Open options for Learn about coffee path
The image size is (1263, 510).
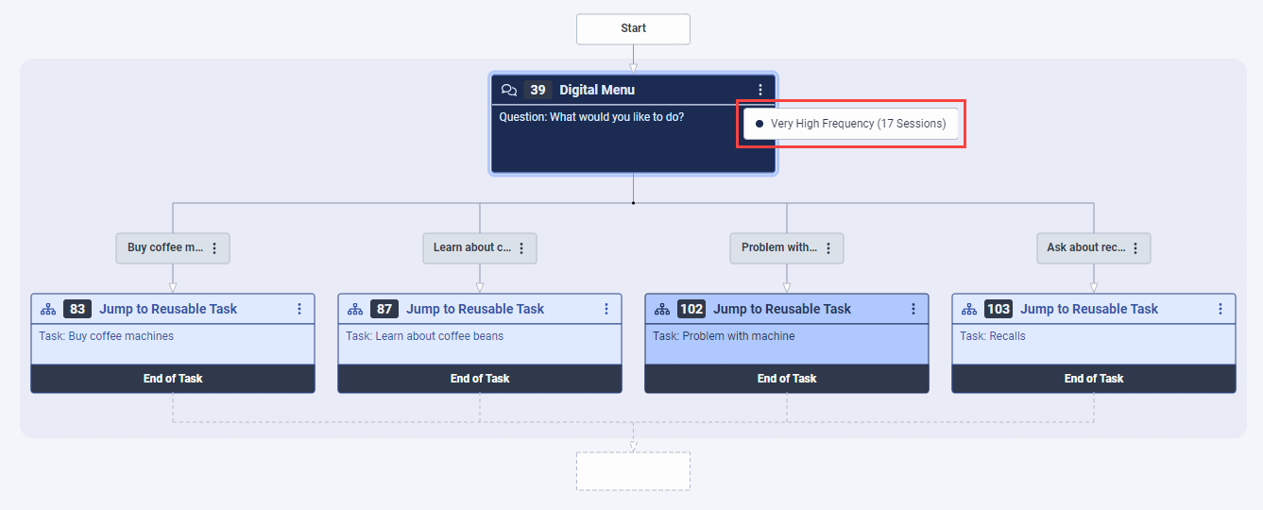(x=521, y=248)
